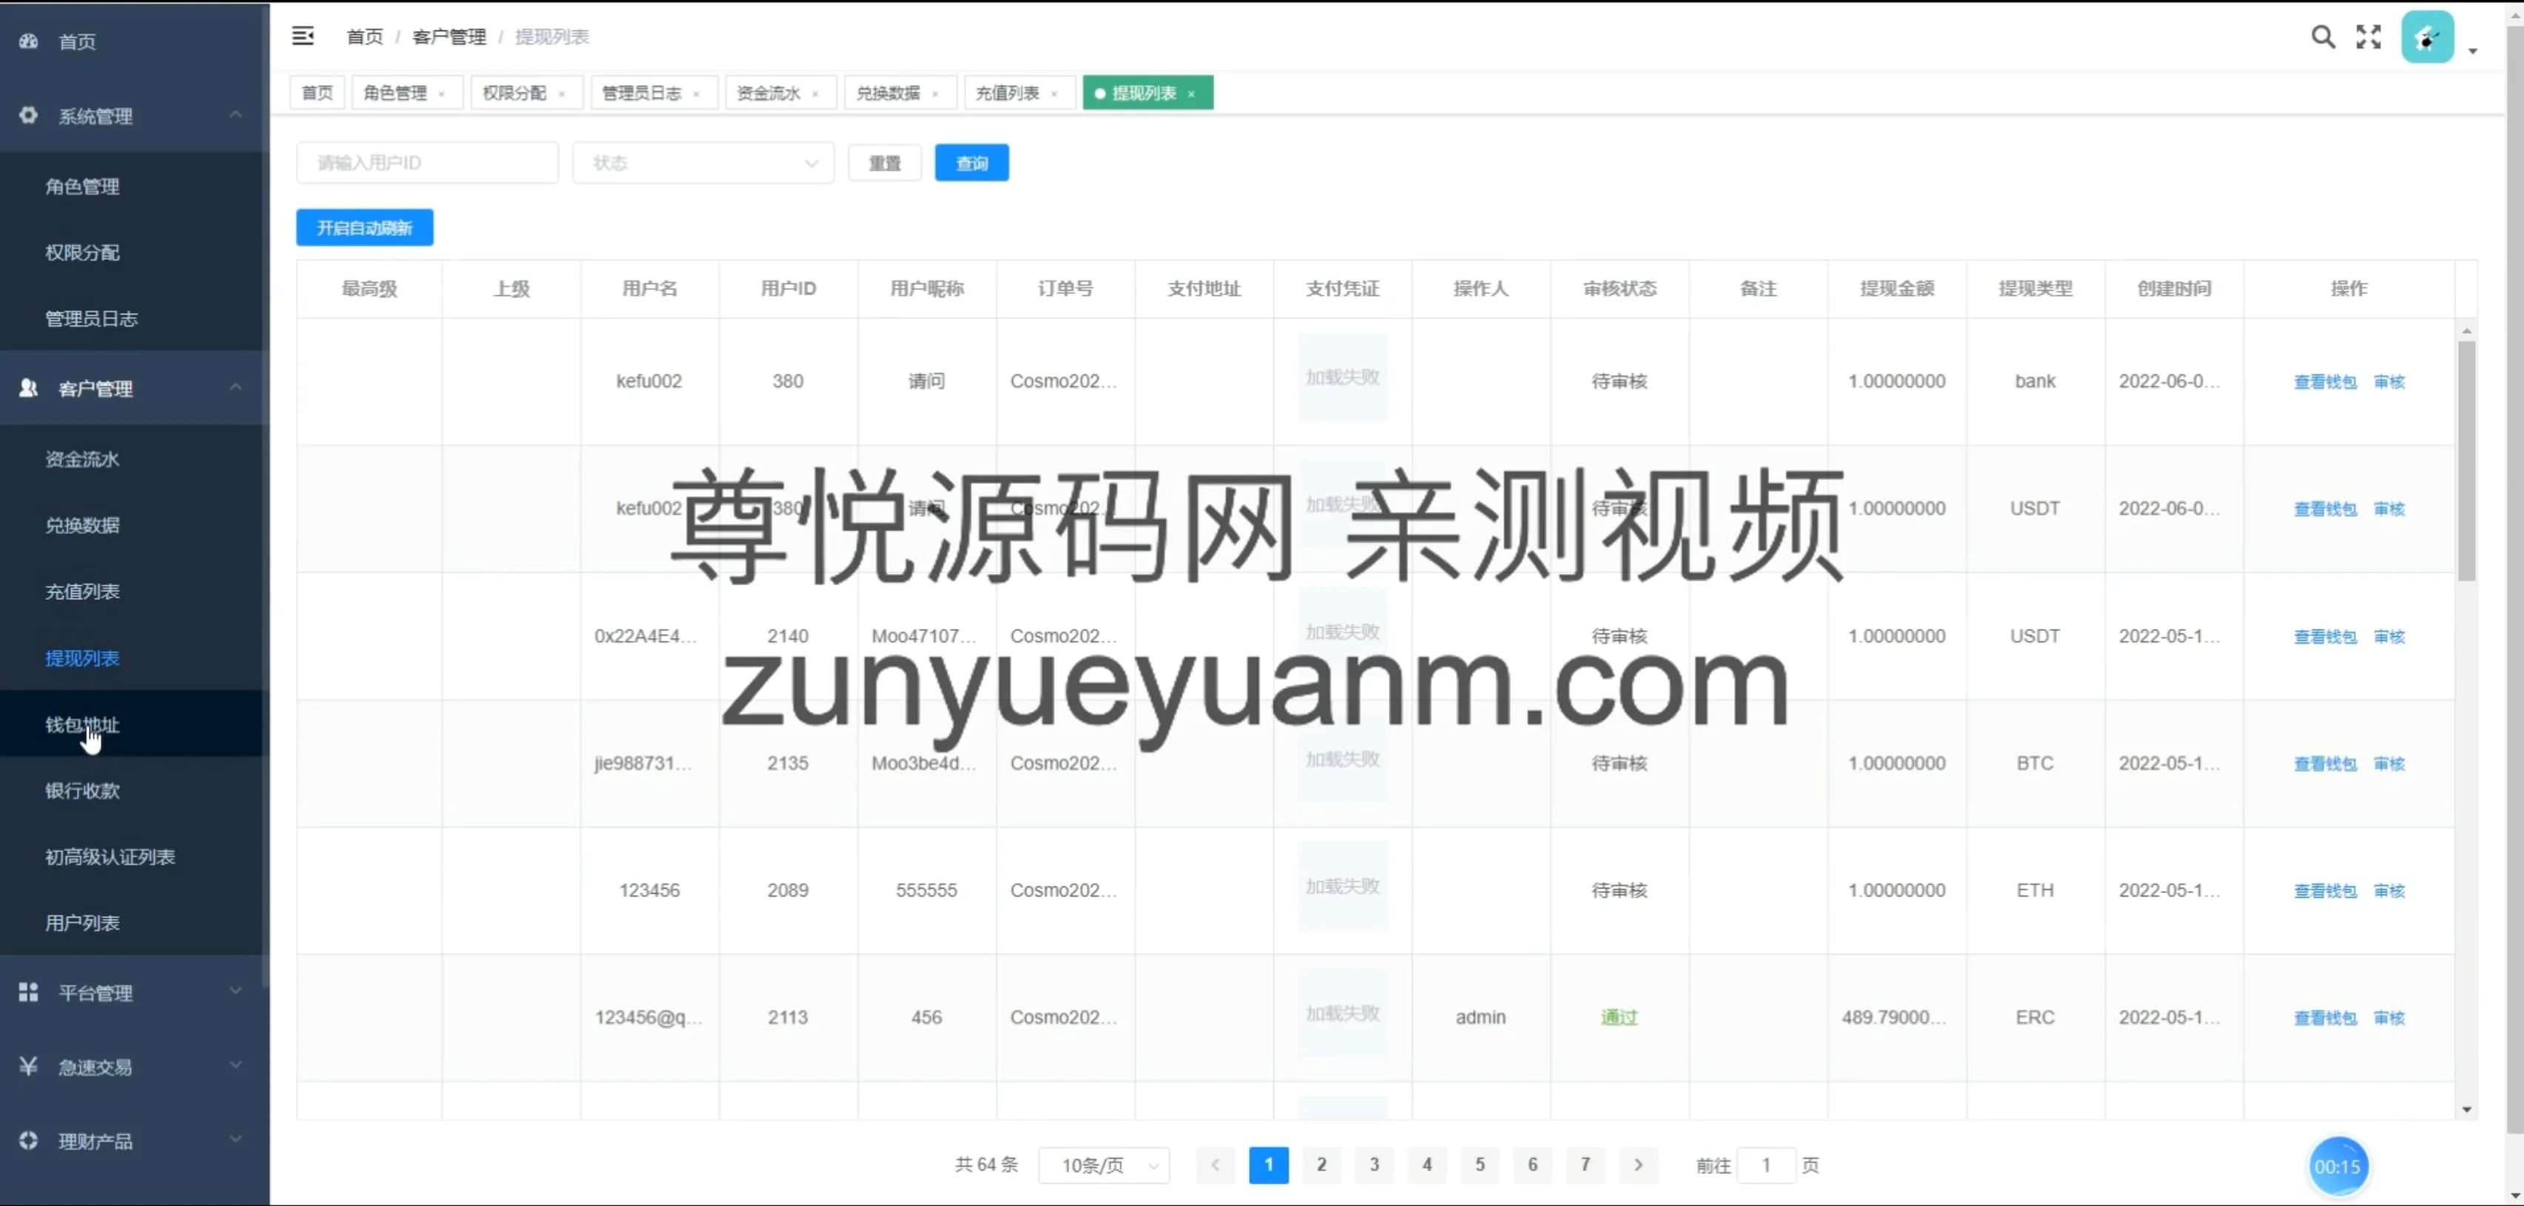Image resolution: width=2524 pixels, height=1206 pixels.
Task: Click the table vertical scrollbar thumb
Action: click(2466, 460)
